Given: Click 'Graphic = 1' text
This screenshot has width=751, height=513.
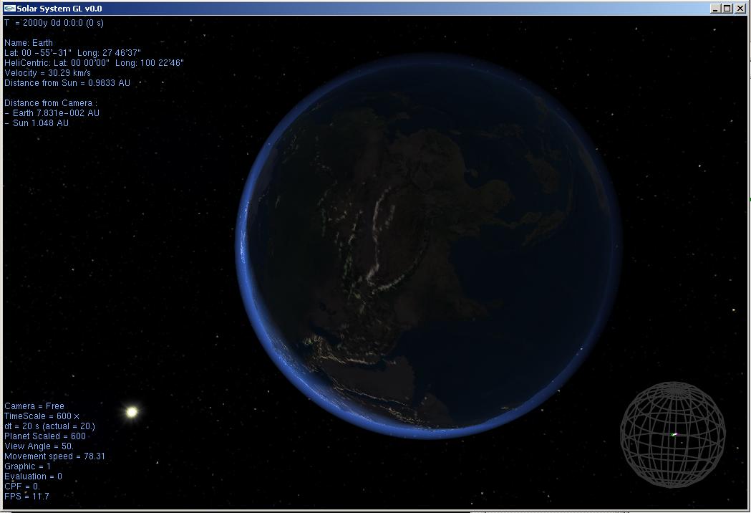Looking at the screenshot, I should (x=27, y=466).
